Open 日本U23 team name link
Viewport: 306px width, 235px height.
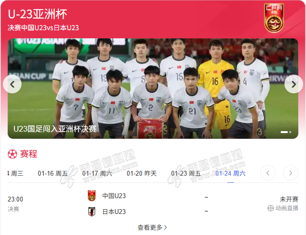pyautogui.click(x=114, y=212)
